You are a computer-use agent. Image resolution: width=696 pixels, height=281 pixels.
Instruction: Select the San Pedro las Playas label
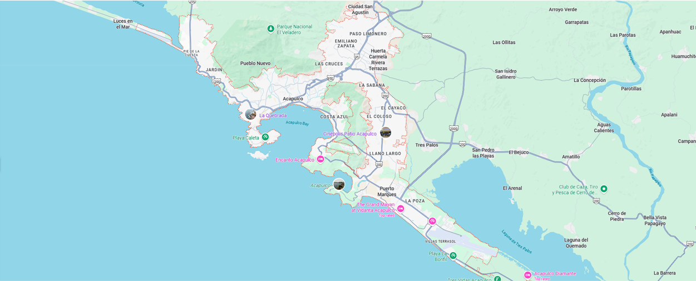click(x=483, y=153)
